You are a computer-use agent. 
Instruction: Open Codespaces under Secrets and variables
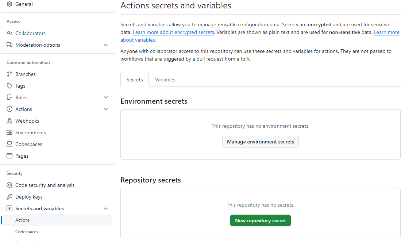tap(27, 232)
